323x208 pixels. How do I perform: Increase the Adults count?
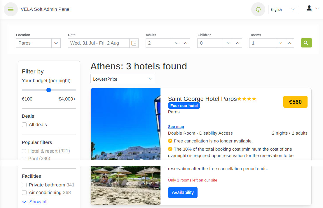click(186, 43)
